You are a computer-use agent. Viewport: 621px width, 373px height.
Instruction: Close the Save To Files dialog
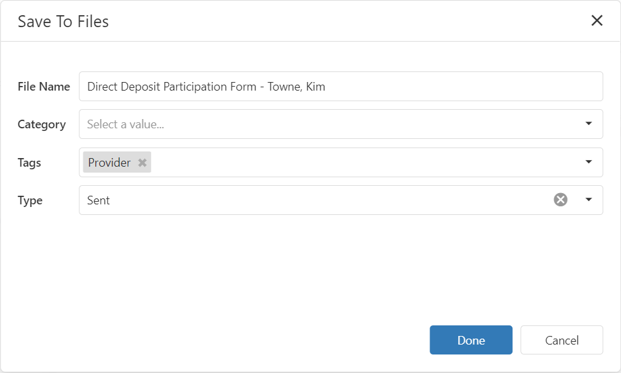[597, 21]
